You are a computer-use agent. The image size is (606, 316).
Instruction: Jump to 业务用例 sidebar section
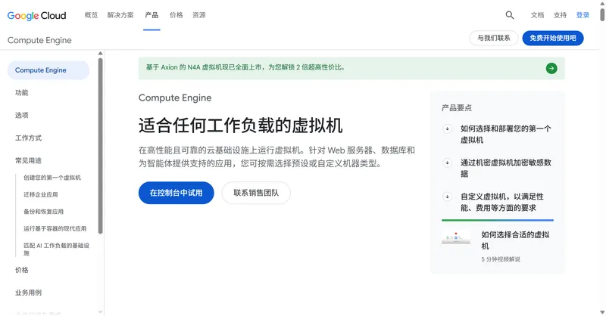pos(28,293)
